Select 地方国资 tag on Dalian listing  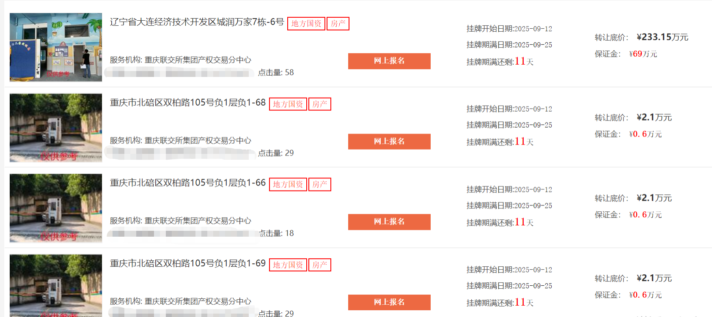click(306, 24)
